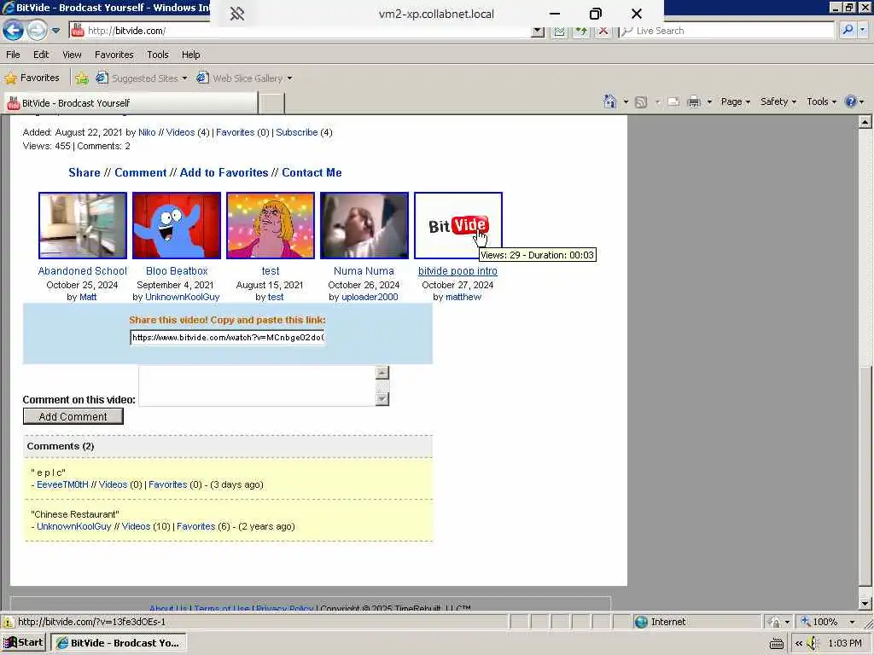874x655 pixels.
Task: Click the bitvide poop intro title link
Action: pyautogui.click(x=457, y=271)
